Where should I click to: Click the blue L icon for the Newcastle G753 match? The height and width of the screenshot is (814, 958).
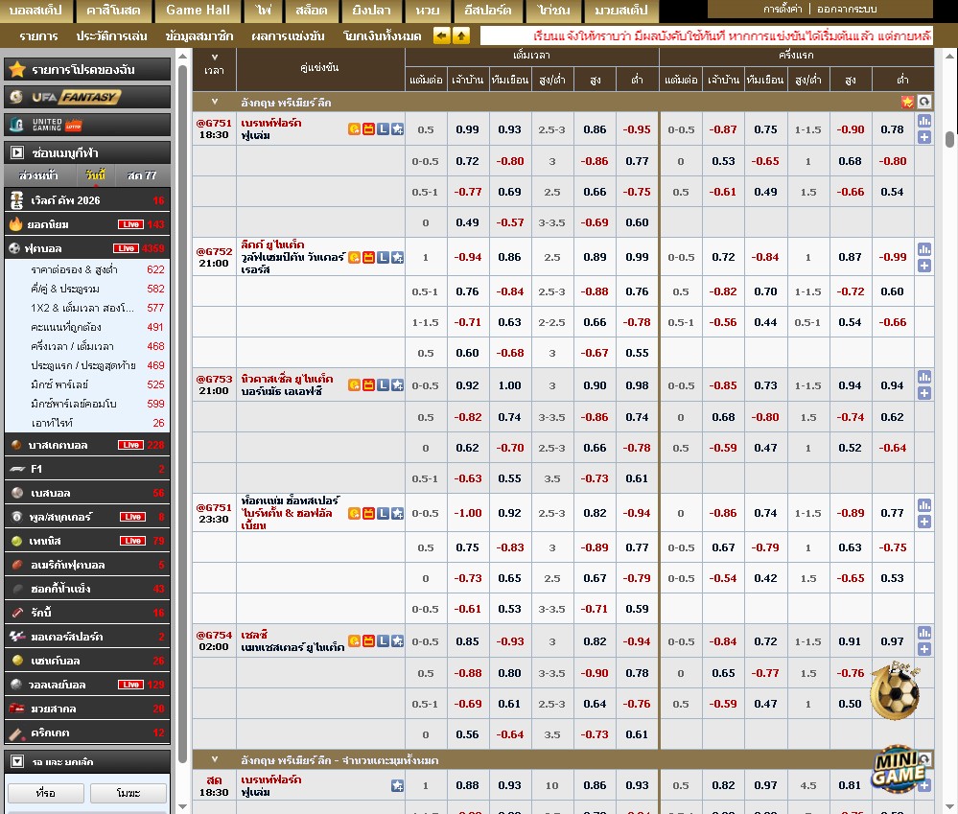pyautogui.click(x=383, y=384)
